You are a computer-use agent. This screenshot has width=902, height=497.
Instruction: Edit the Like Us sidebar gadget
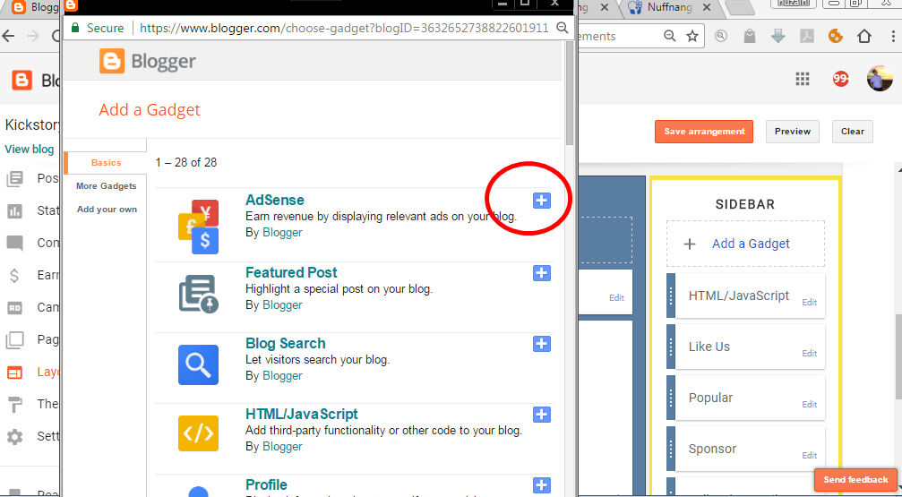[x=809, y=353]
